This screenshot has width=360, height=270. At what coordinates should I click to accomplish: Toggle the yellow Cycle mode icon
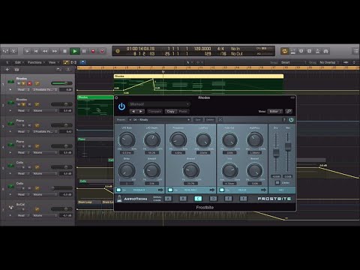(x=284, y=51)
